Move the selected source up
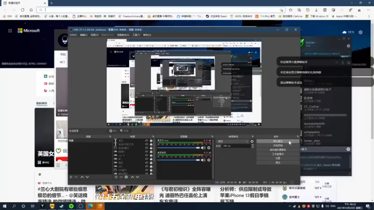This screenshot has width=374, height=210. coord(132,177)
